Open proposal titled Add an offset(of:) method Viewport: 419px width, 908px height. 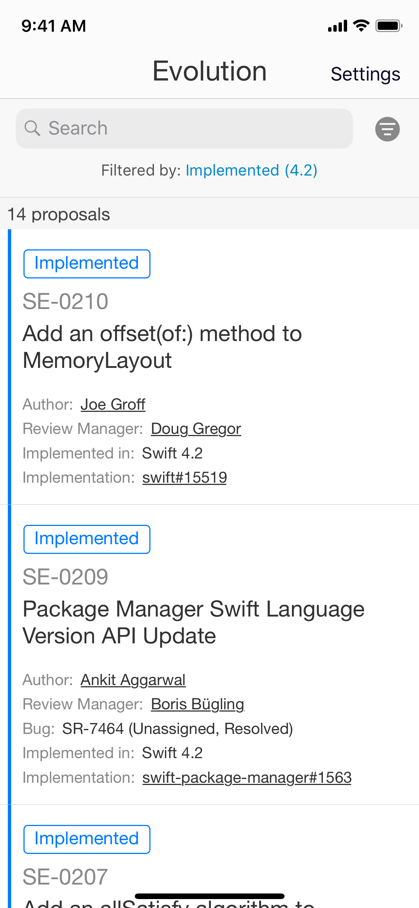click(162, 347)
